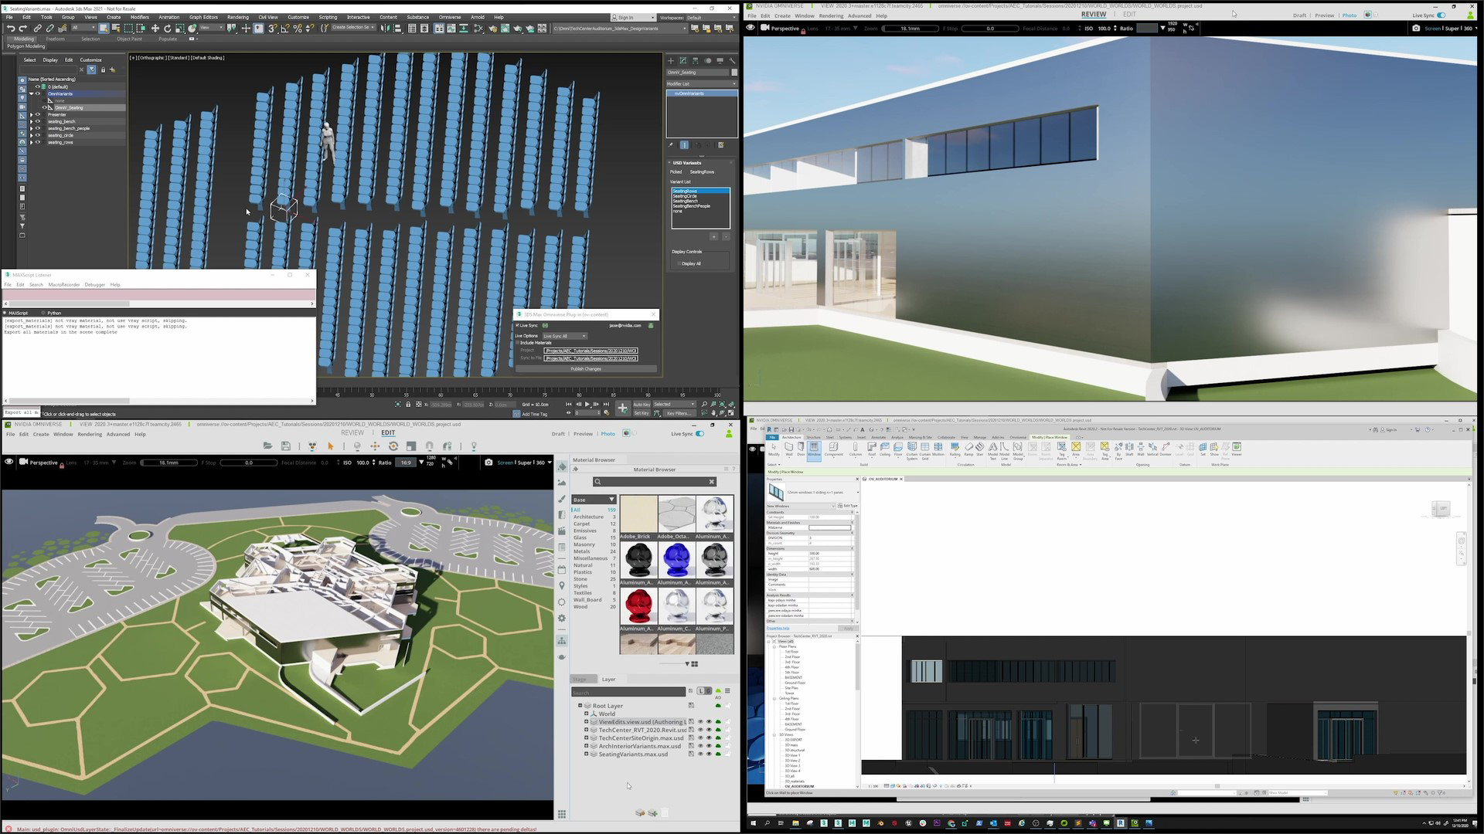
Task: Open the Modifier List dropdown
Action: pyautogui.click(x=701, y=83)
